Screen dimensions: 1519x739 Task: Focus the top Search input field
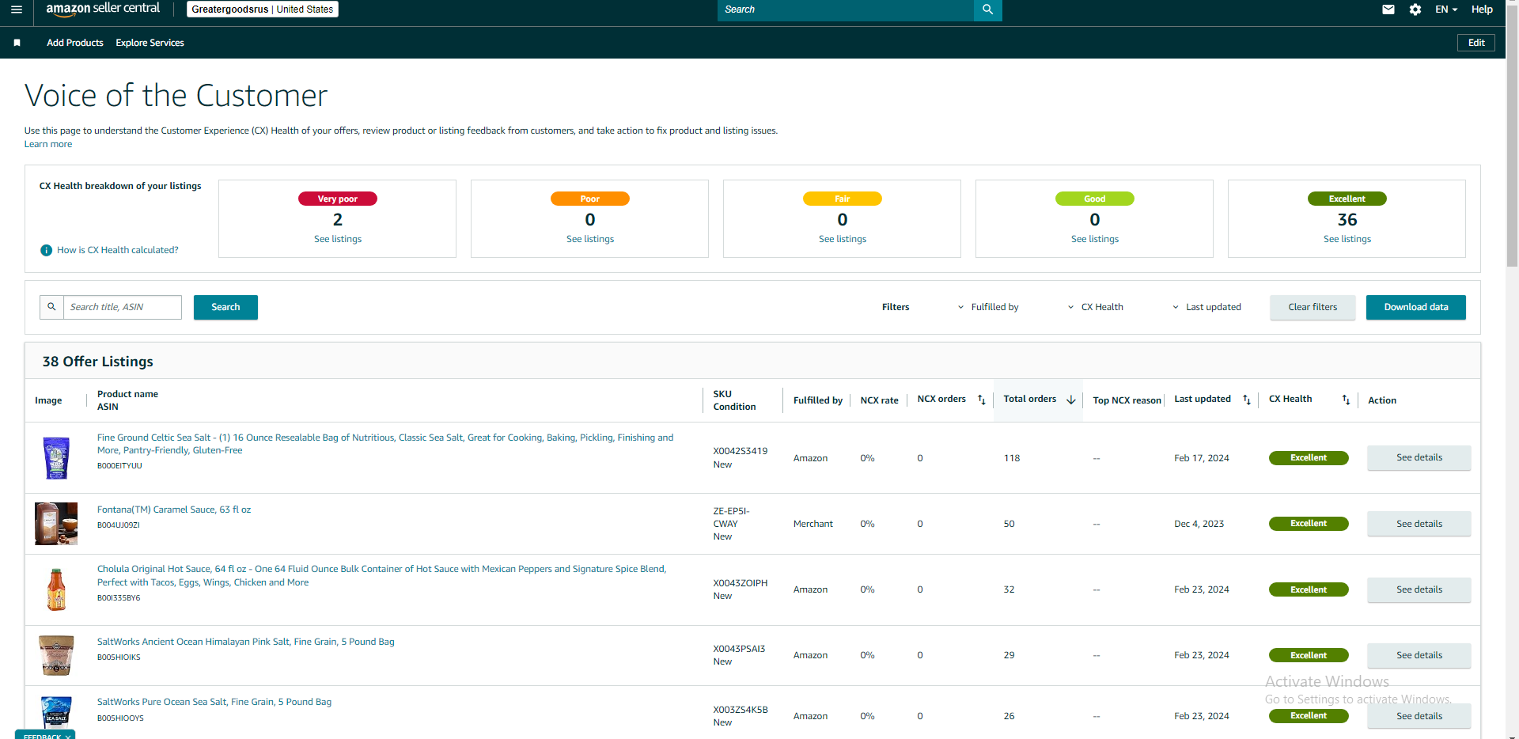(846, 9)
